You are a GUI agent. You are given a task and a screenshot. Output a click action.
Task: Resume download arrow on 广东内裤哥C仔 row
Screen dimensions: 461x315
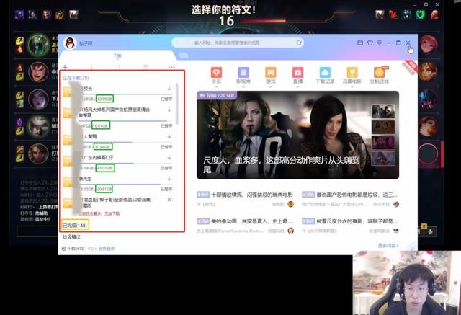tap(169, 157)
